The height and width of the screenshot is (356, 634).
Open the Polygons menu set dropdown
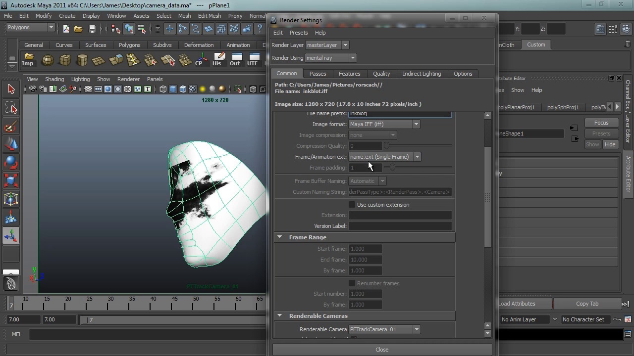coord(30,28)
